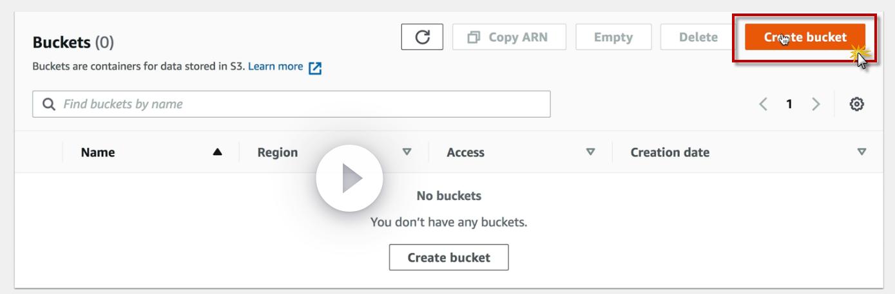Go to previous page with left chevron

coord(764,104)
